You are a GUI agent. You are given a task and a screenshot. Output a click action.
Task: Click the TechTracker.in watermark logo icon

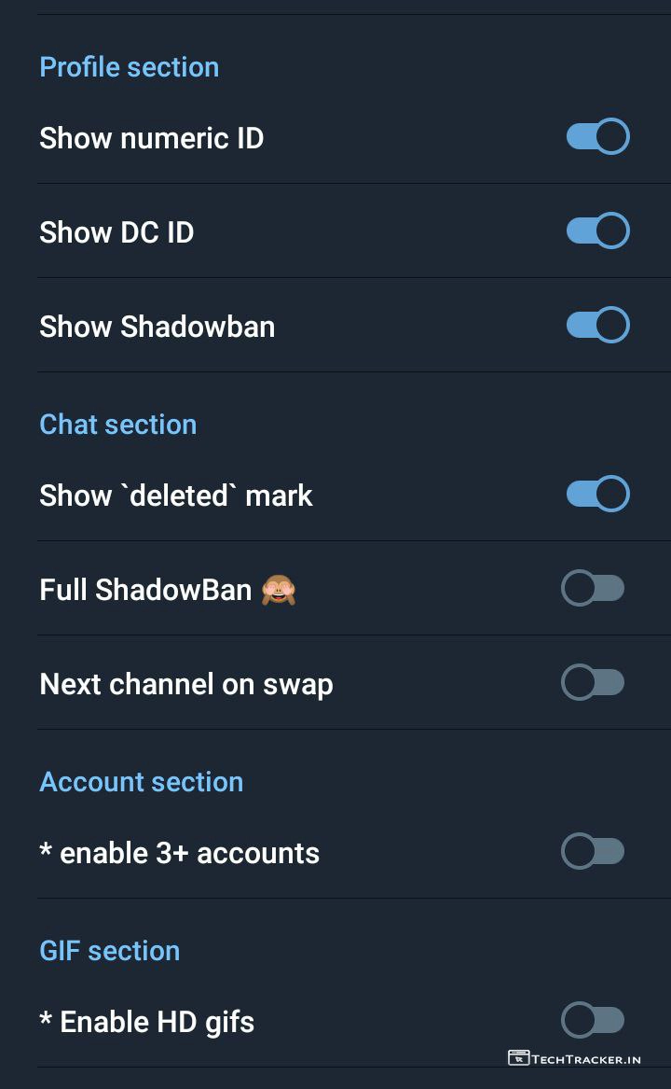pos(518,1058)
